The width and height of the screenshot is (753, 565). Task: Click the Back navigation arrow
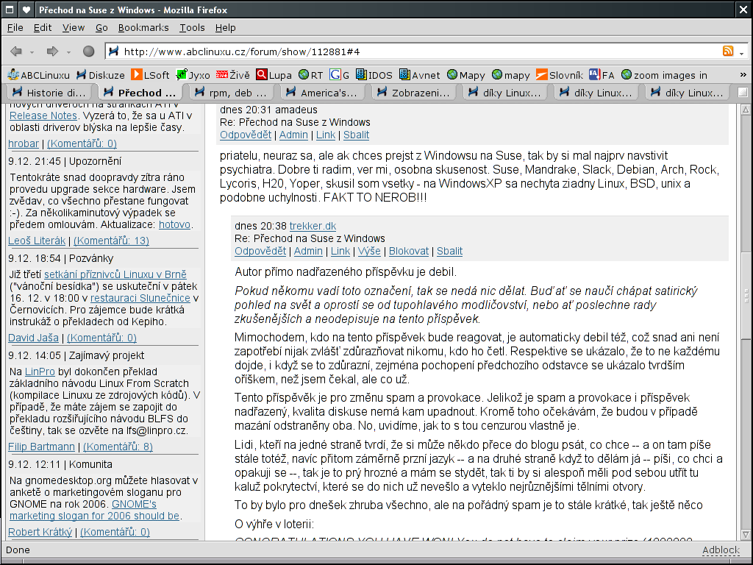point(16,51)
